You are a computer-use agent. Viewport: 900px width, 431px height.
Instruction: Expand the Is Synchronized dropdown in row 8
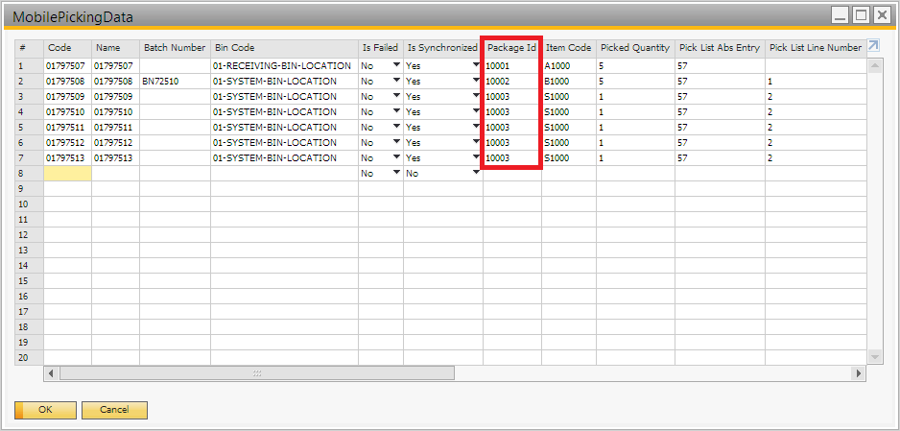click(x=476, y=174)
